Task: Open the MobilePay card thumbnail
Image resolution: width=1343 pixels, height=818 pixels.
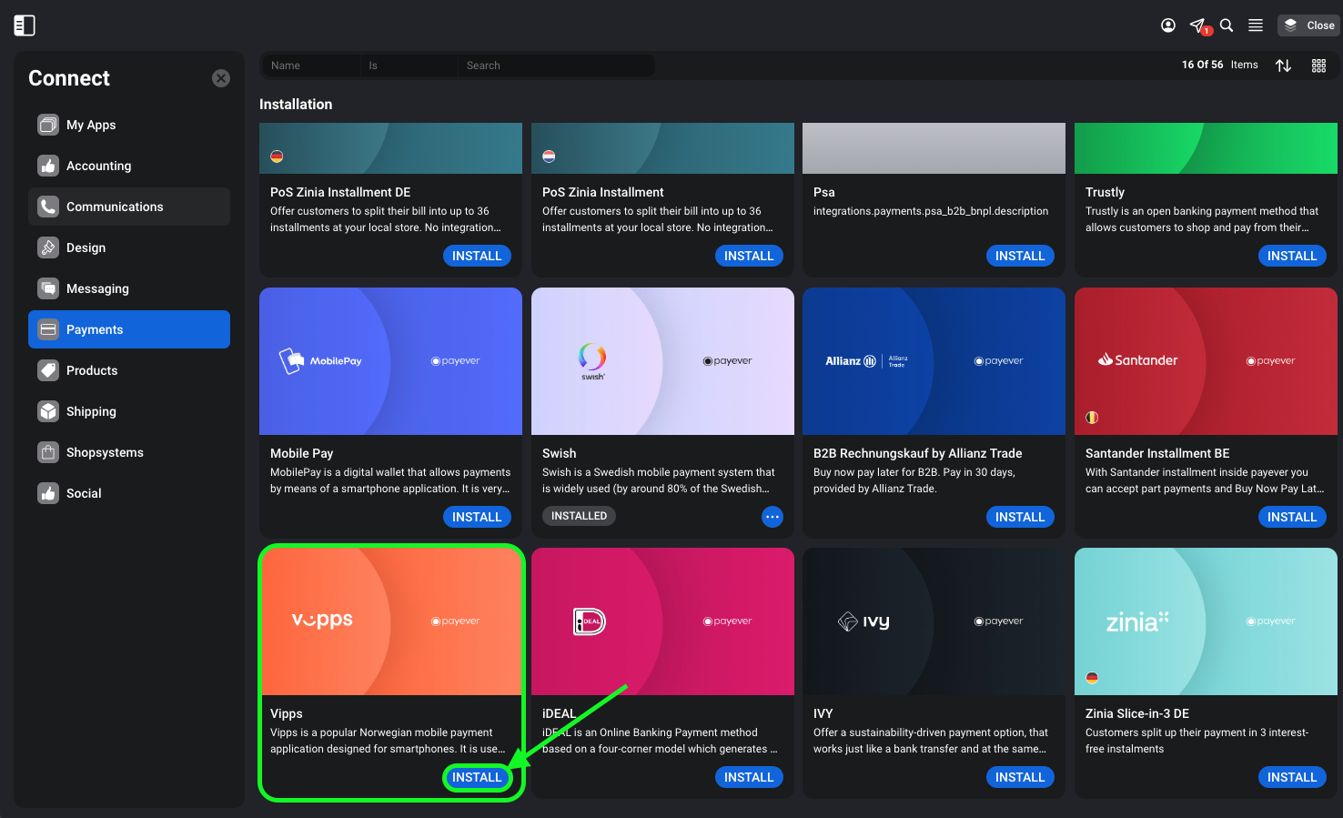Action: click(x=390, y=361)
